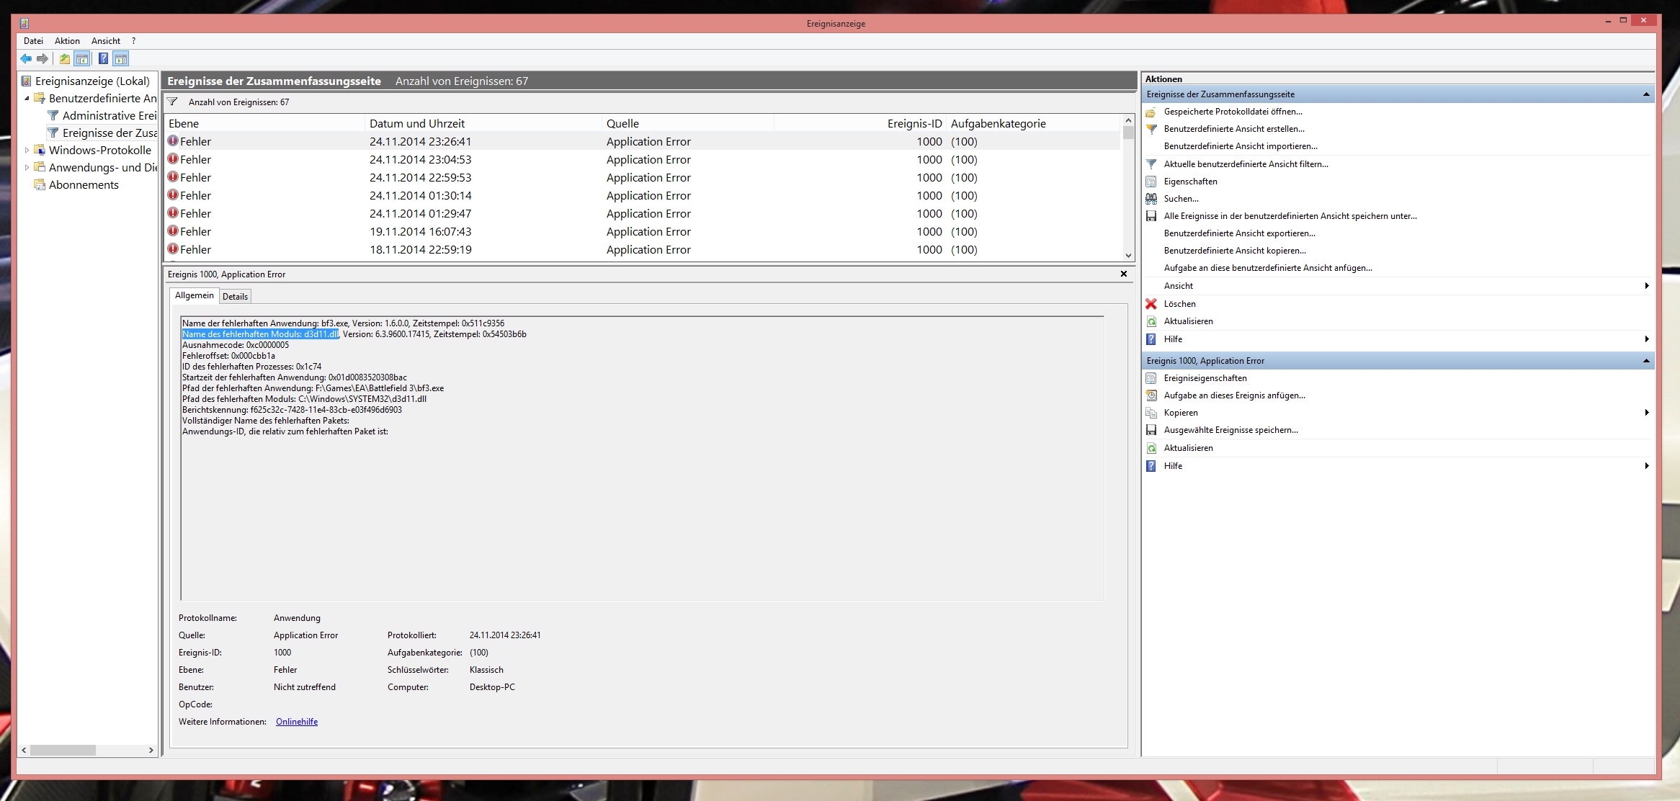Click the Suchen binoculars icon

(1151, 199)
